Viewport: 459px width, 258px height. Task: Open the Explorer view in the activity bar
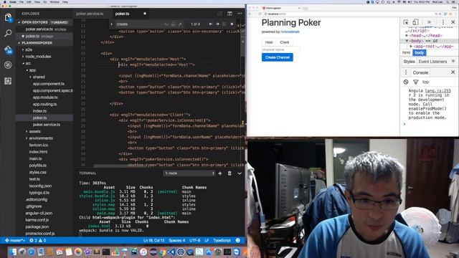(x=8, y=18)
